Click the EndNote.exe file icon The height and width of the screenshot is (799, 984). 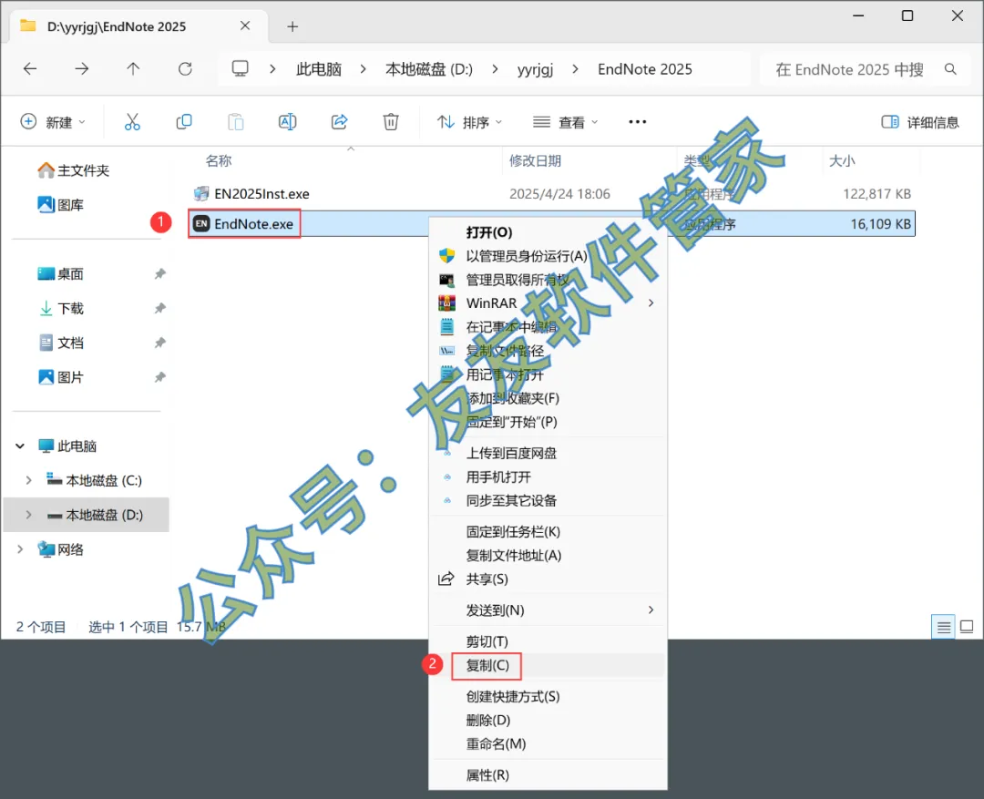(201, 223)
